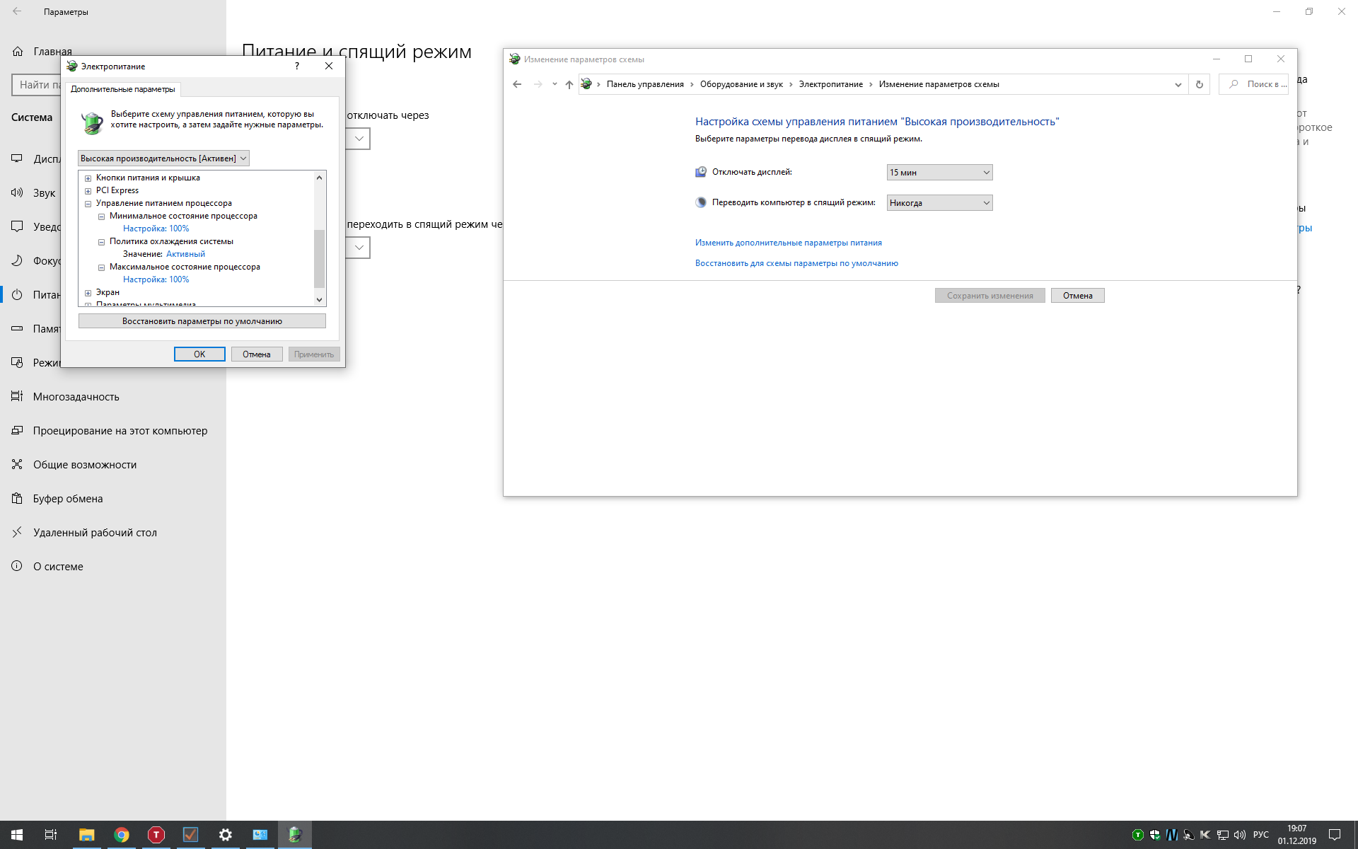Click the back arrow in Control Panel window

[x=517, y=84]
